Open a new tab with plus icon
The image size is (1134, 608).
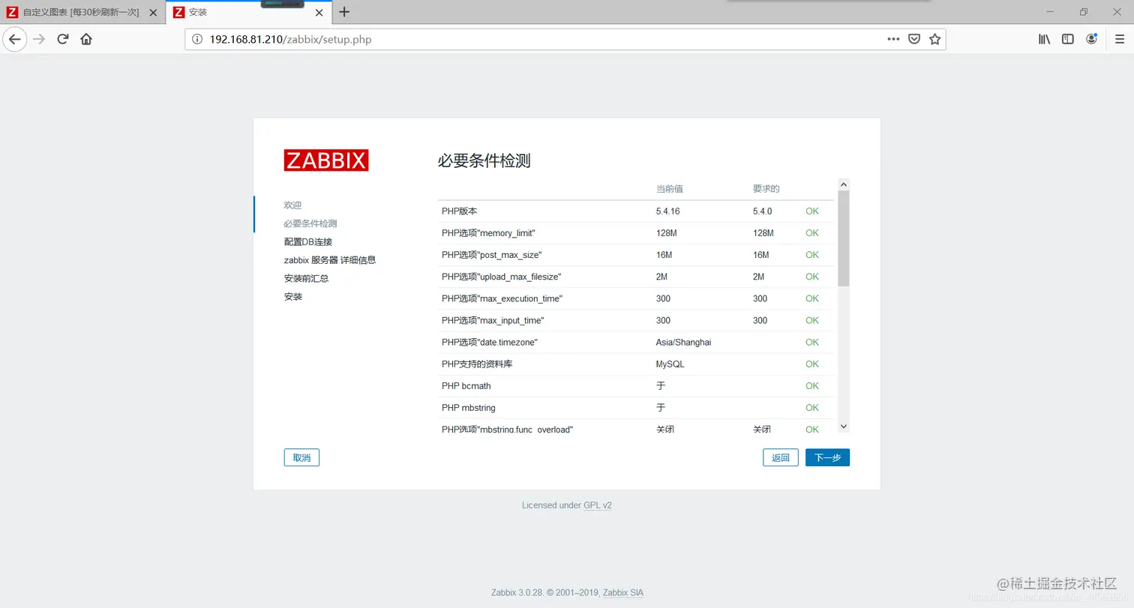(x=344, y=12)
